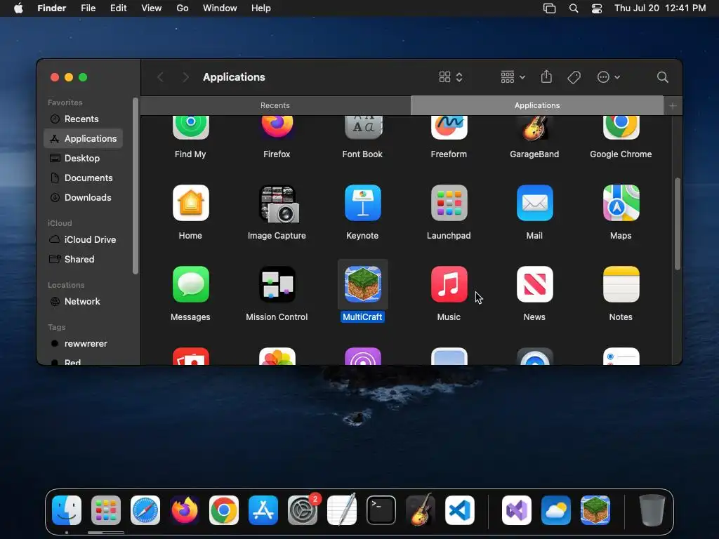
Task: Add a new Finder tab
Action: (x=673, y=106)
